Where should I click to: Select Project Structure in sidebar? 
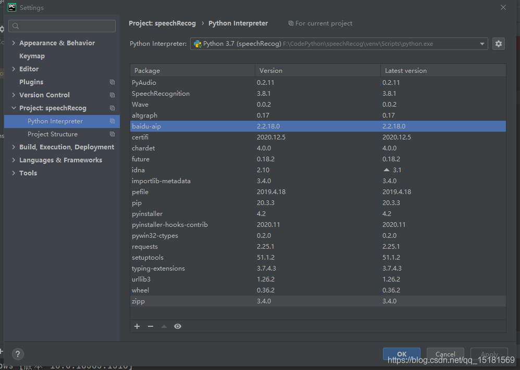tap(52, 134)
